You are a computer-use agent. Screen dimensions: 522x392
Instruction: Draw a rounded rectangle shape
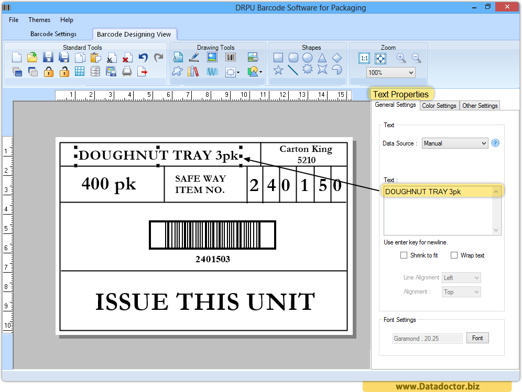point(293,58)
